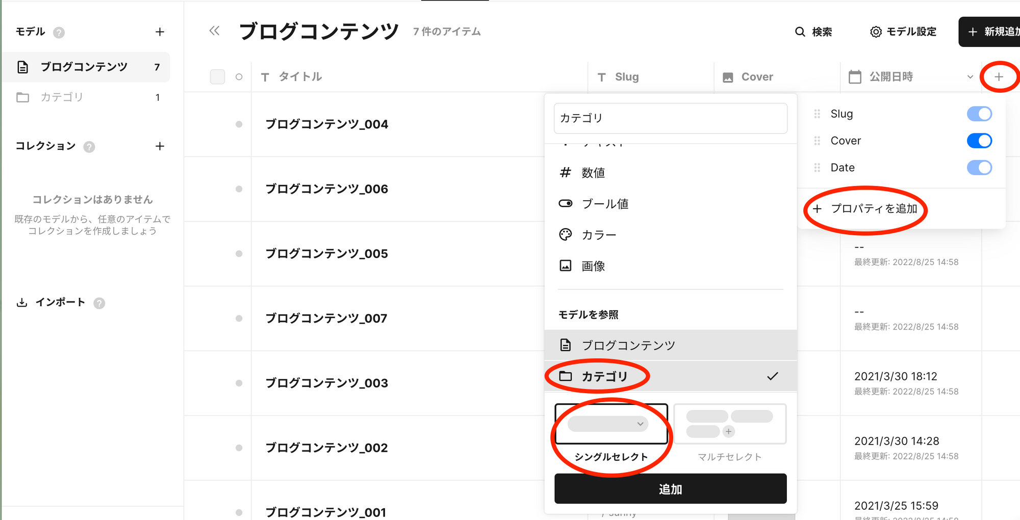Click status dot of ブログコンテンツ_007

click(x=239, y=318)
